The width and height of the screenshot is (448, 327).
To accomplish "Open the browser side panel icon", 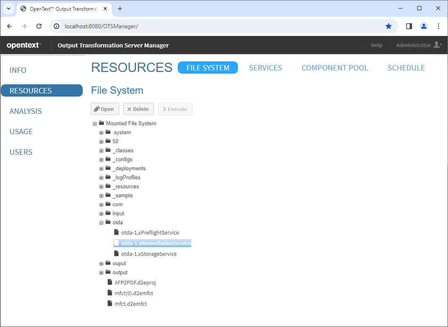I will coord(409,26).
